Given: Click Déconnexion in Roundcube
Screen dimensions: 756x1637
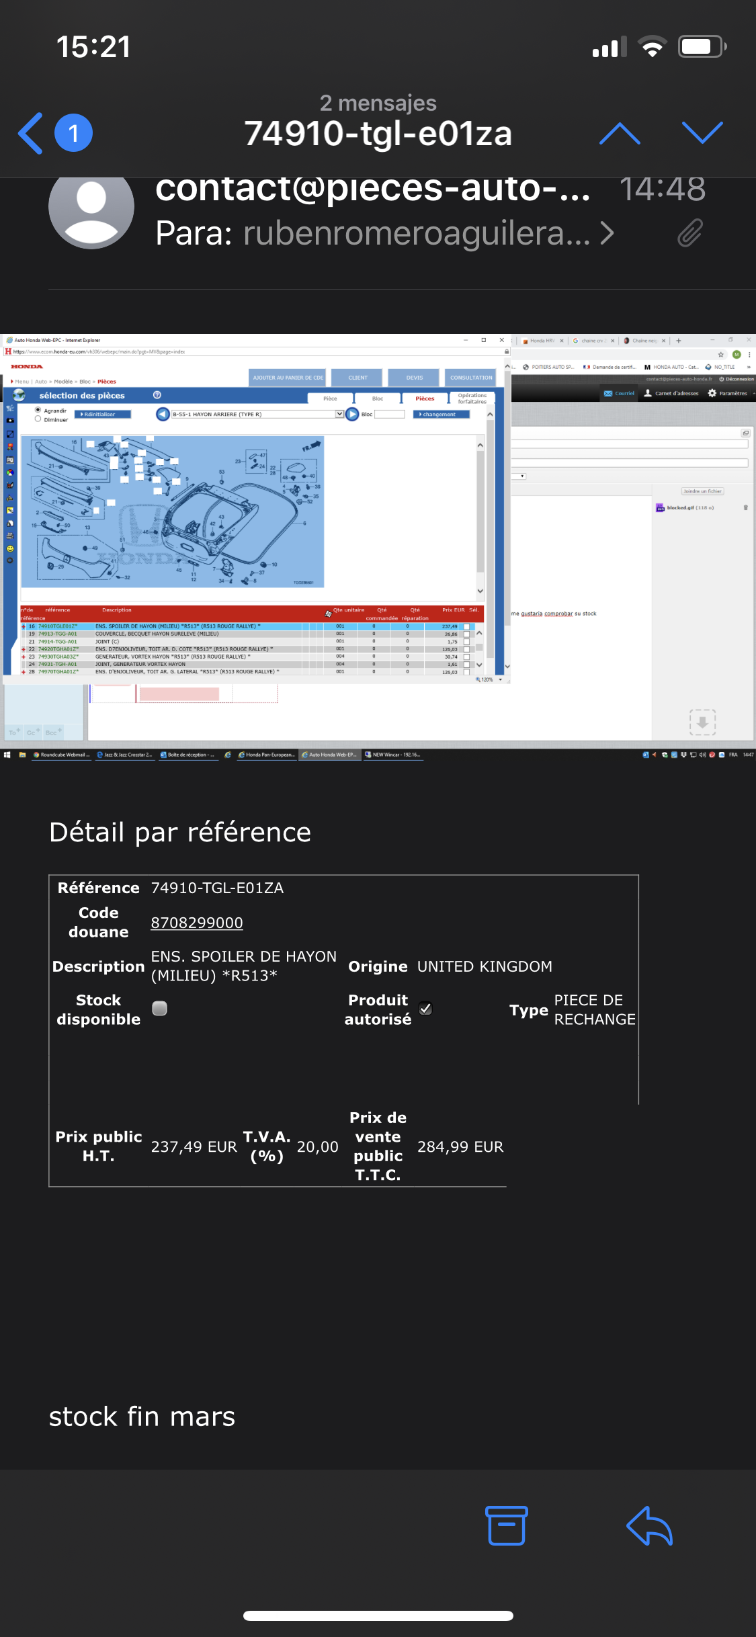Looking at the screenshot, I should [x=737, y=379].
